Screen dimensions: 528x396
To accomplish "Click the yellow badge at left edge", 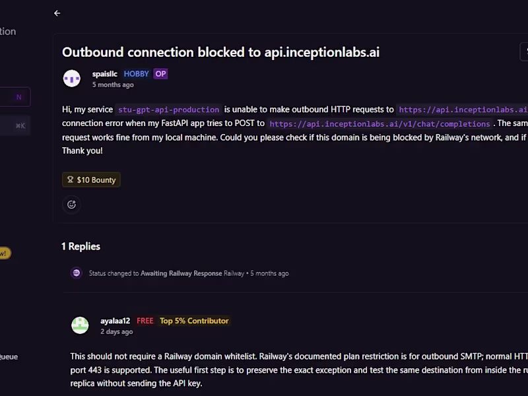I will (5, 253).
